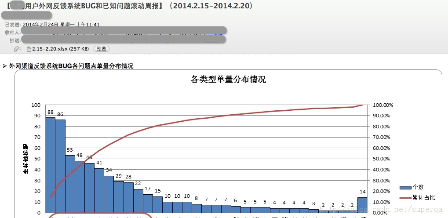Select the blue bar valued 22

tap(138, 201)
